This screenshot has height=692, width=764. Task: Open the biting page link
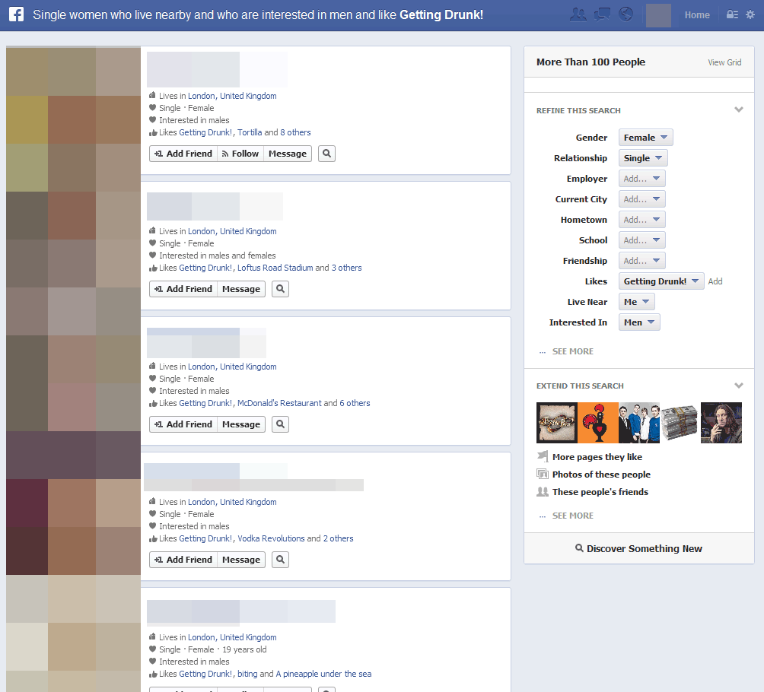[x=247, y=674]
